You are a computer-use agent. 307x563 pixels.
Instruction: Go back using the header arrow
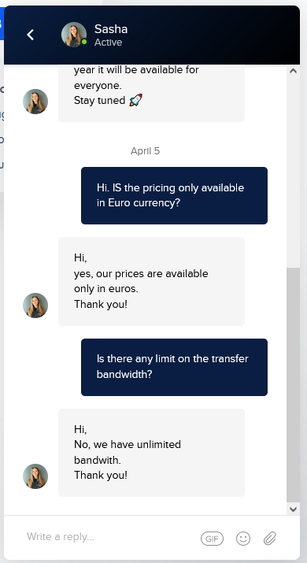pos(31,35)
